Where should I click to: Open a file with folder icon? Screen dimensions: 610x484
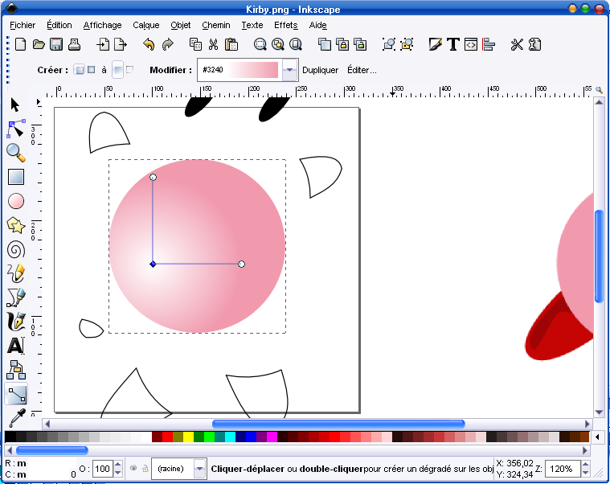[x=39, y=44]
